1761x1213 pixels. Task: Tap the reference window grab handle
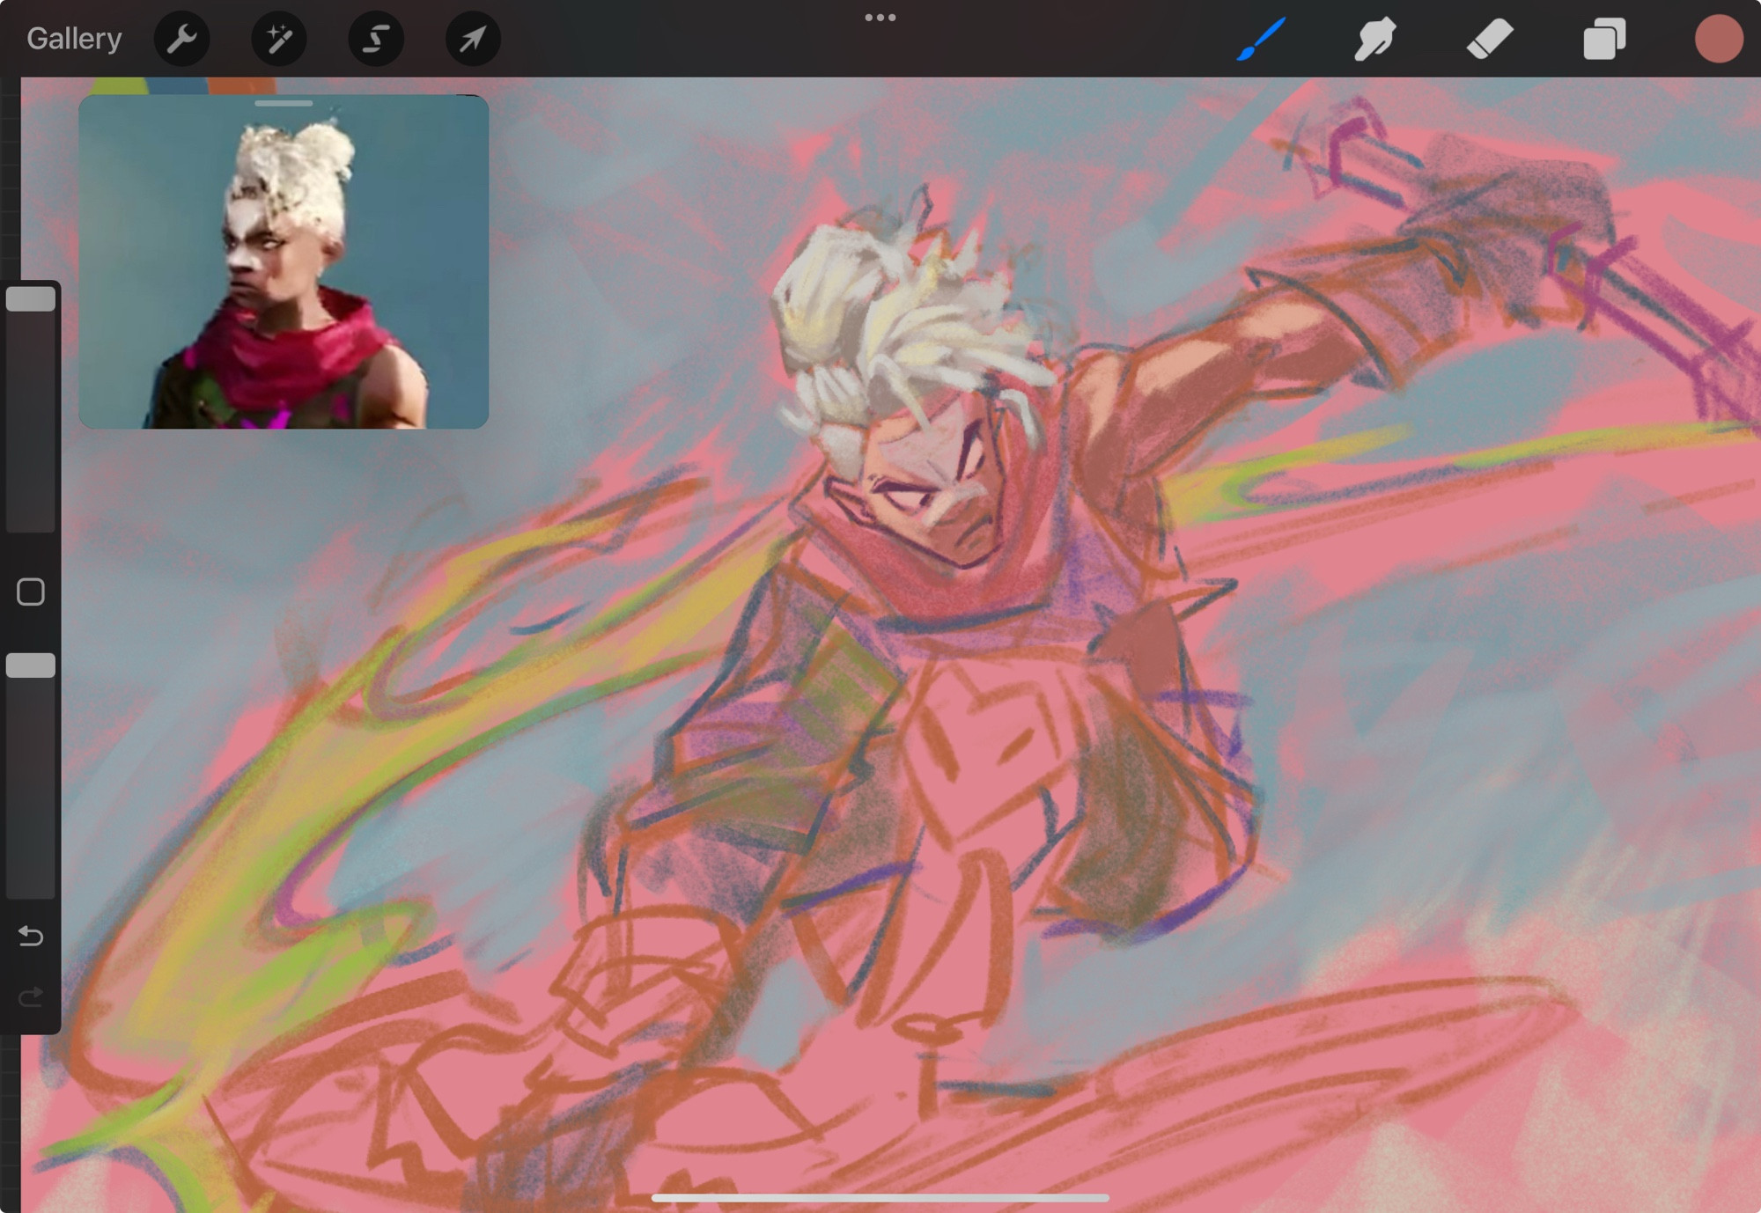point(284,103)
